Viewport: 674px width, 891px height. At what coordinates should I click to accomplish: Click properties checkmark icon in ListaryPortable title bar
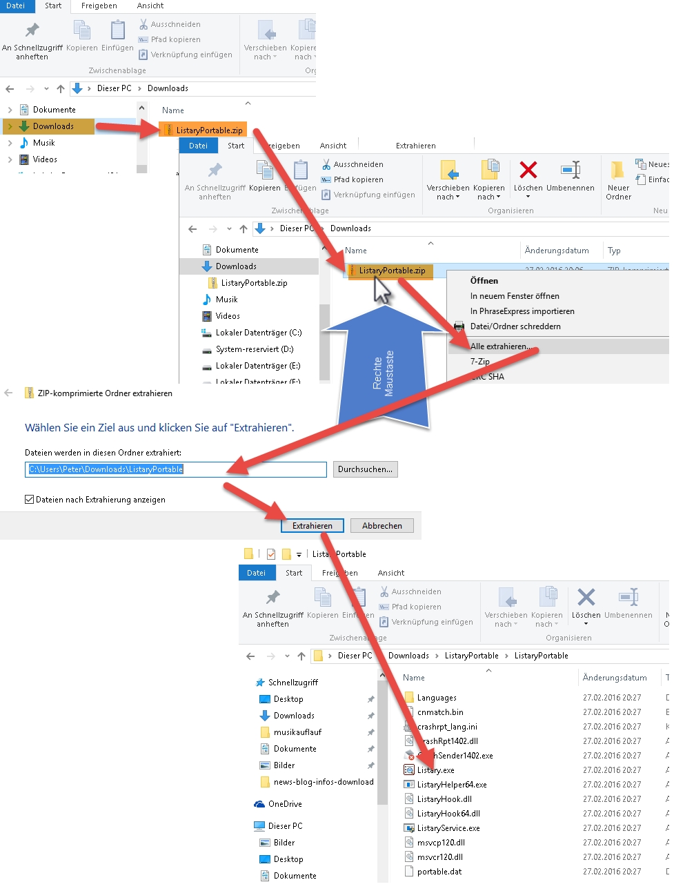pos(270,554)
